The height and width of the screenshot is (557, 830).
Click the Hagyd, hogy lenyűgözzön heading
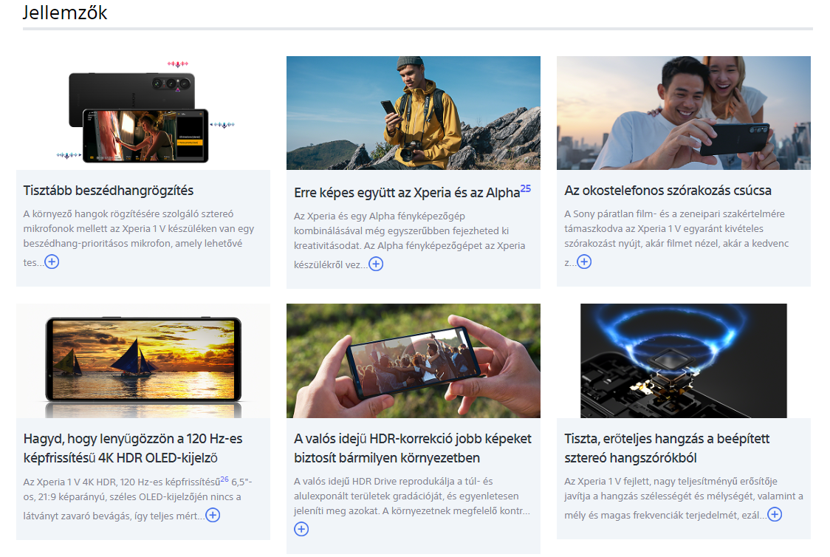click(133, 448)
